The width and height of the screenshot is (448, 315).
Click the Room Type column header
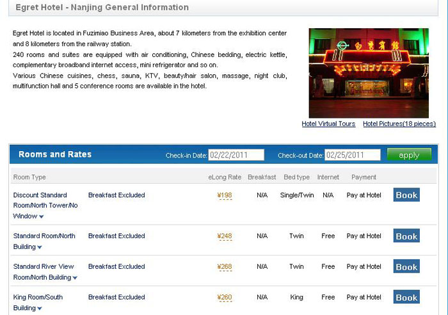[29, 177]
